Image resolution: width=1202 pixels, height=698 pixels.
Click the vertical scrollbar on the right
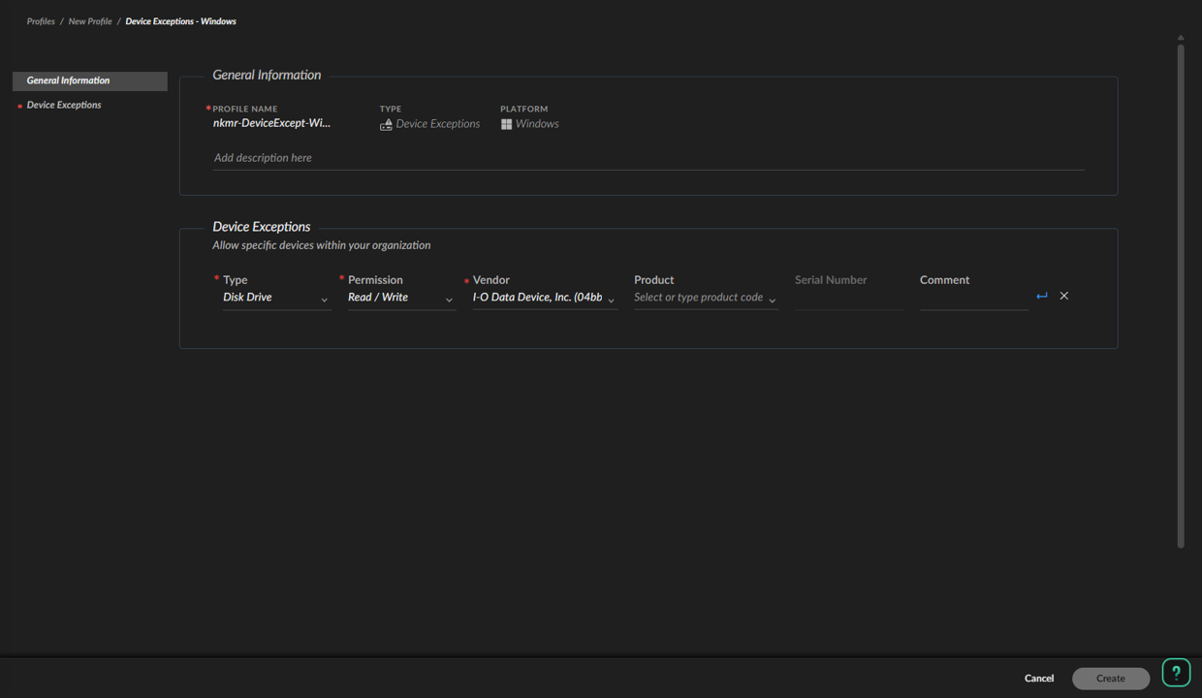tap(1180, 291)
